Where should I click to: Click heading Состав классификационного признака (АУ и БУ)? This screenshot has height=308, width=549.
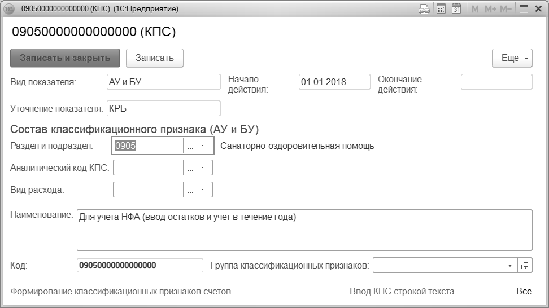tap(134, 129)
